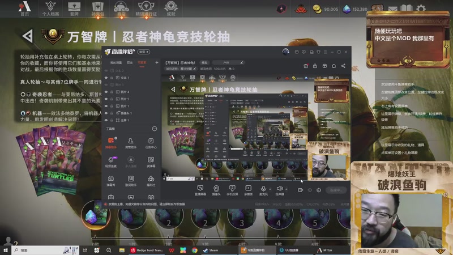Select the 双鱼 scene tab
Screen dimensions: 453x255
click(x=130, y=62)
